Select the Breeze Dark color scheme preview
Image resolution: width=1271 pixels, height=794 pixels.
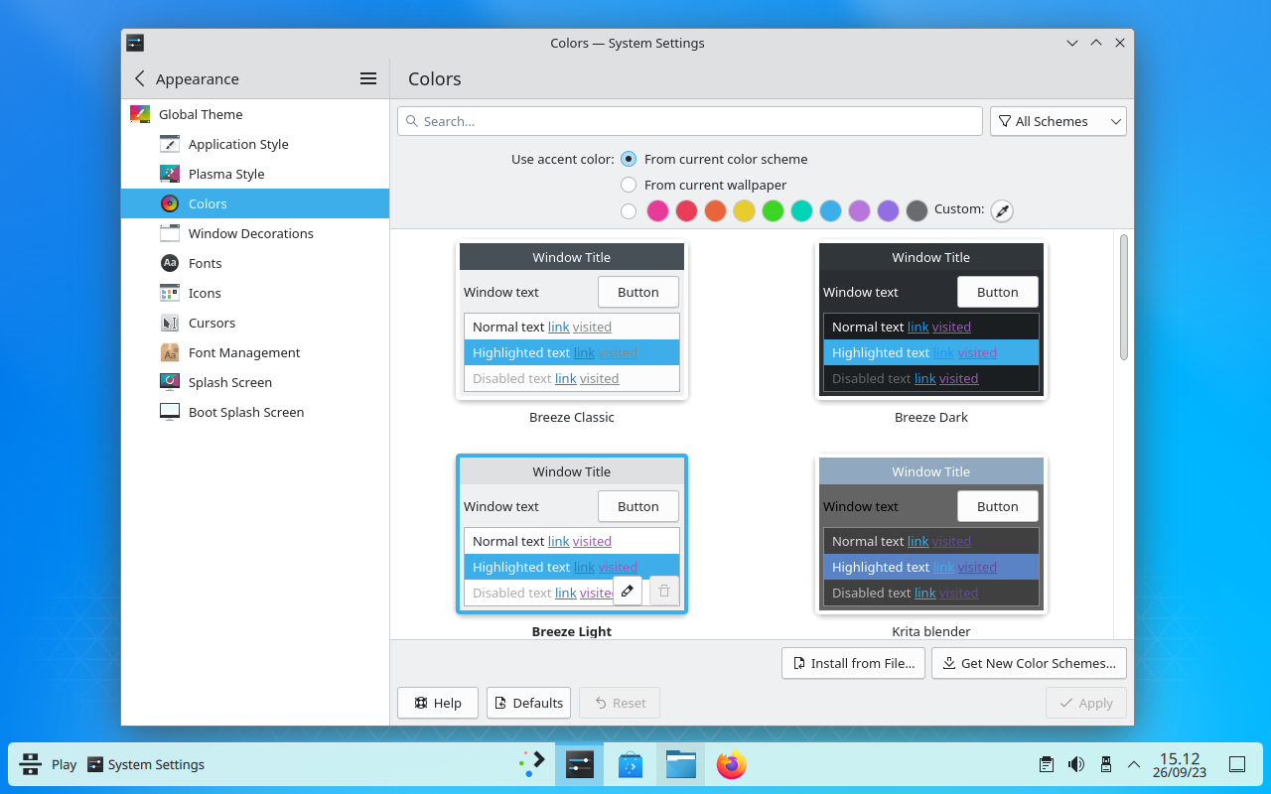click(931, 321)
